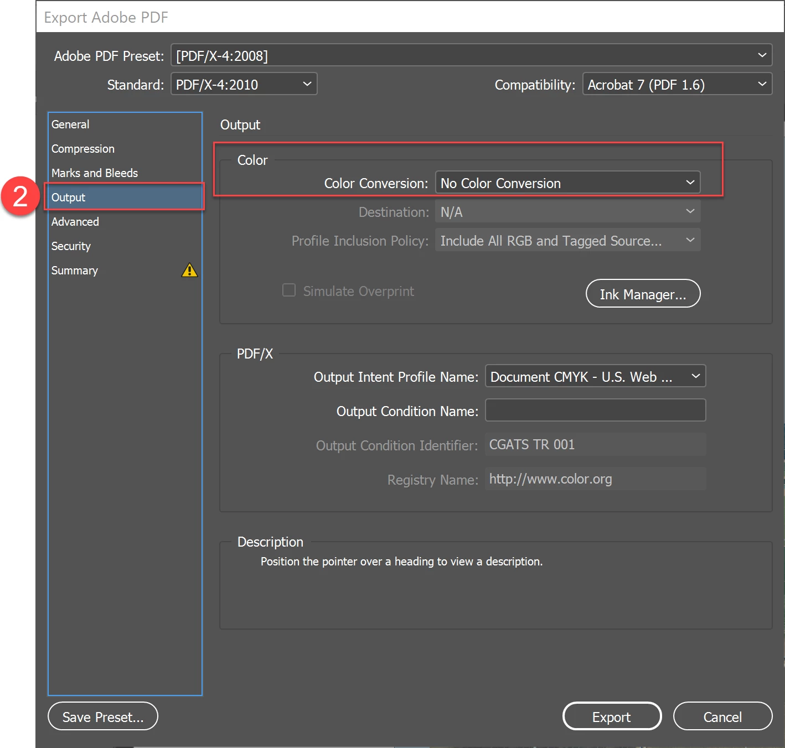785x748 pixels.
Task: Open the Standard PDF/X-4:2010 dropdown
Action: 244,84
